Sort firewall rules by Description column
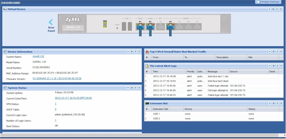 231,57
